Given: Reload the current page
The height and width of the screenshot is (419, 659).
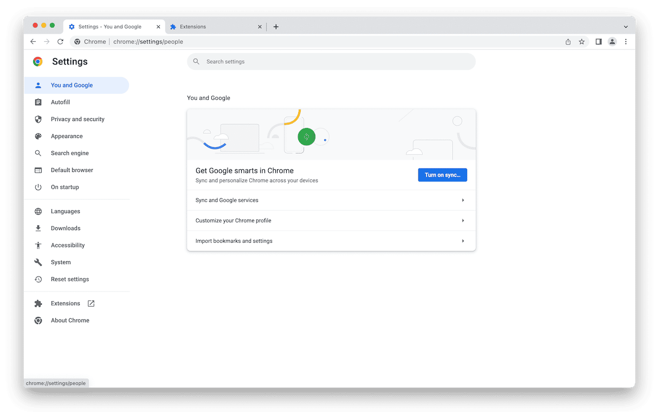Looking at the screenshot, I should [60, 42].
